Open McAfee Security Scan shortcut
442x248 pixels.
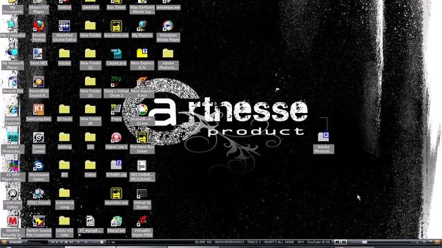coord(12,221)
